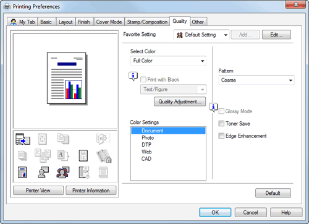
Task: Click the printer with blue arrow icon
Action: (x=23, y=139)
